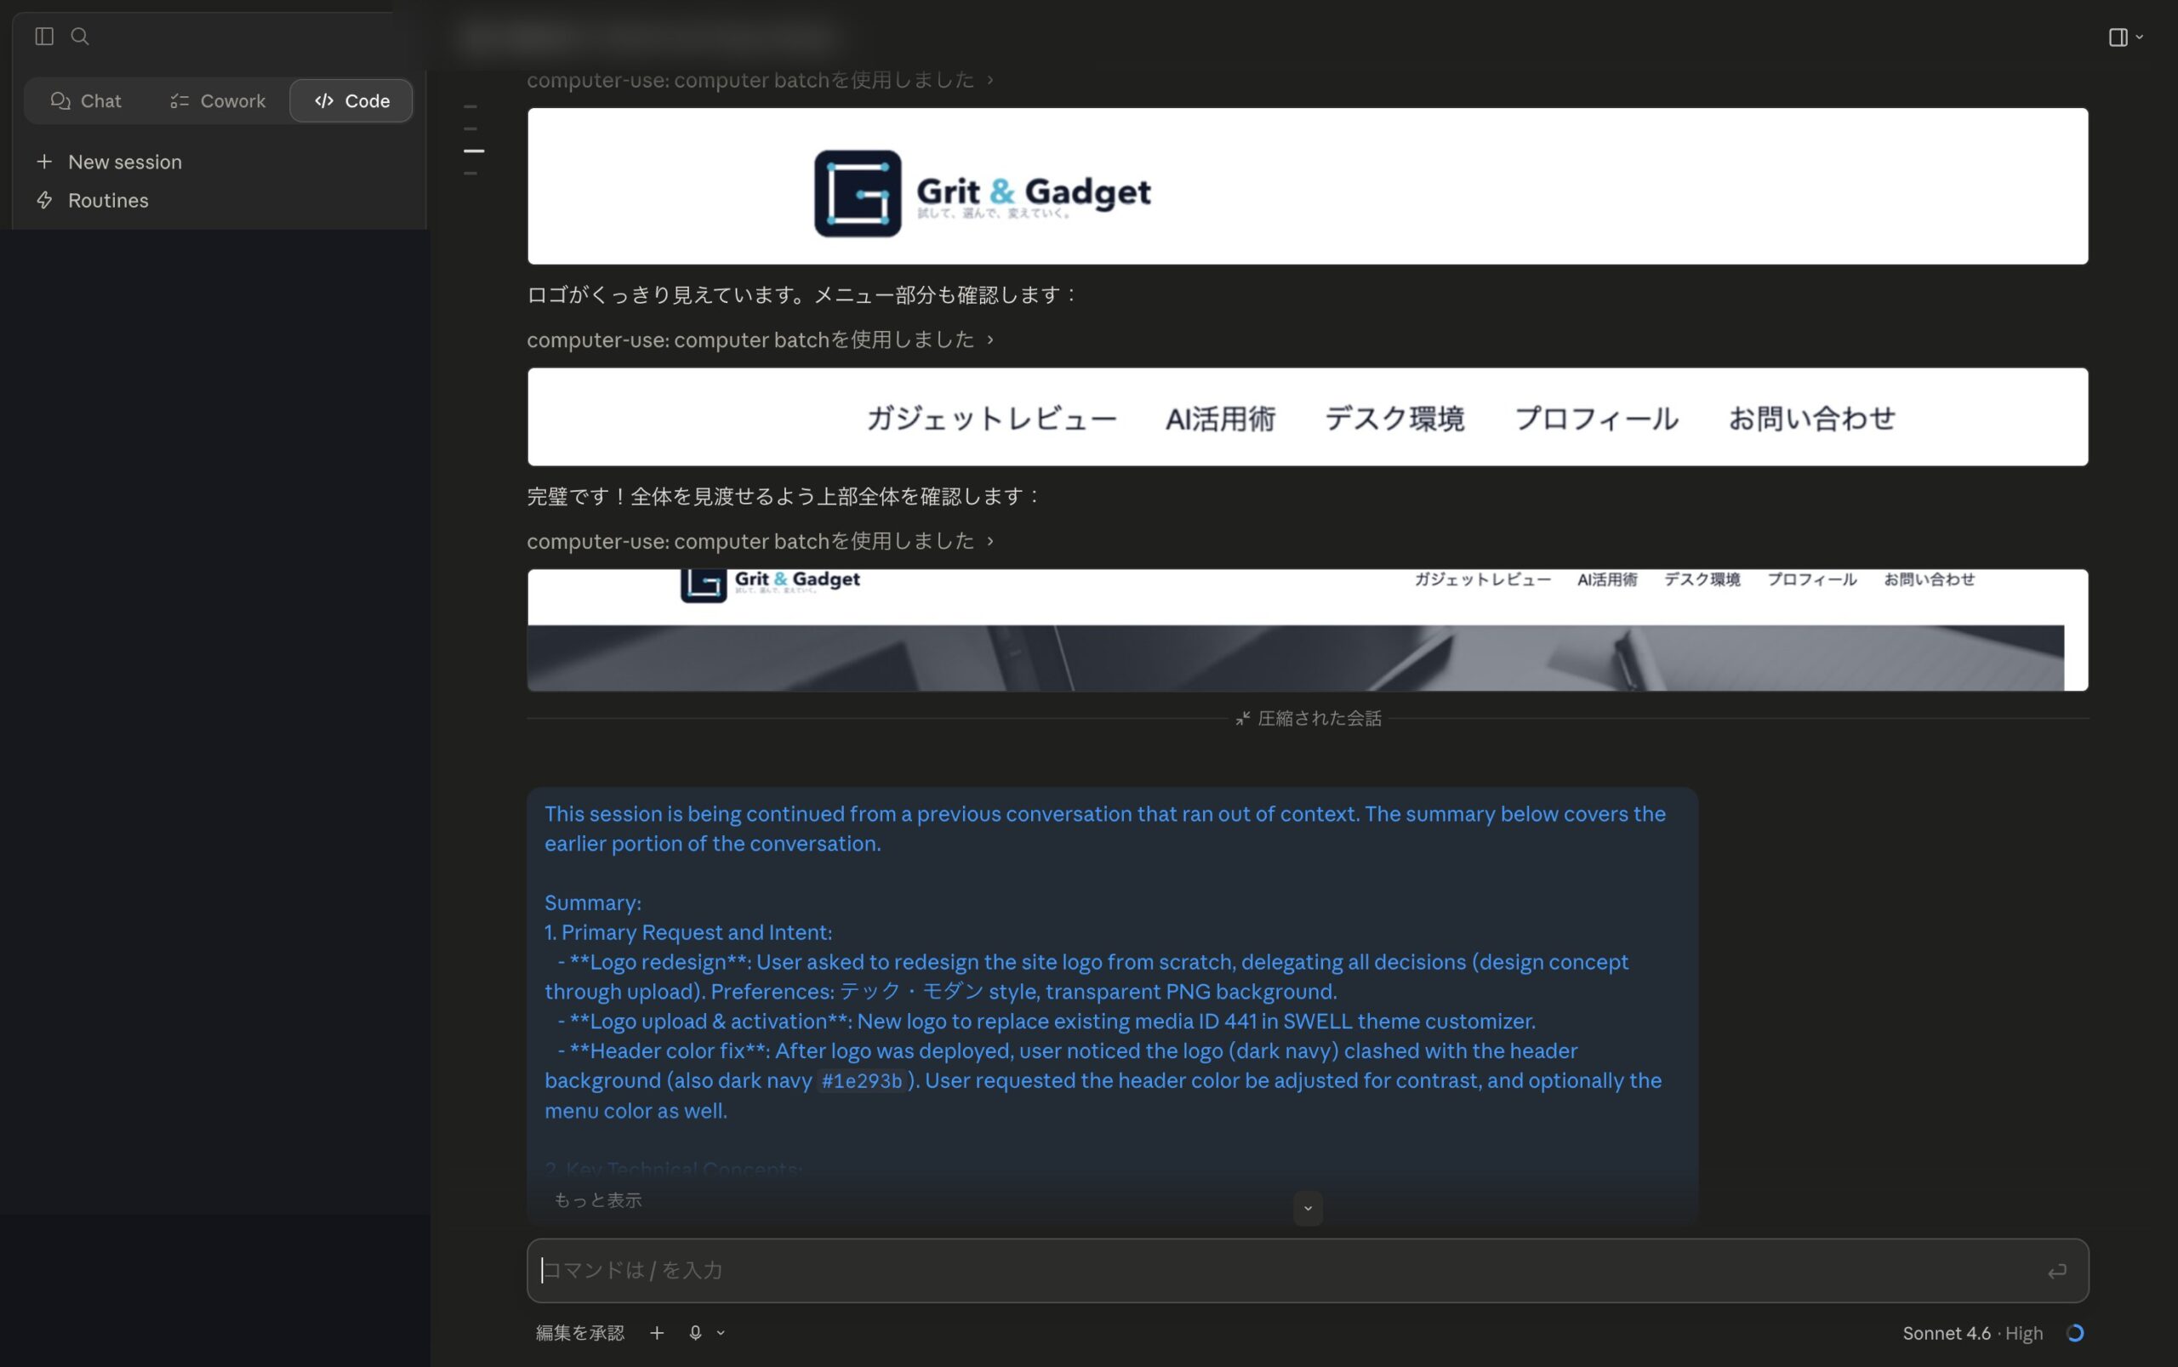Click the plus icon beside New session
The height and width of the screenshot is (1367, 2178).
click(44, 162)
